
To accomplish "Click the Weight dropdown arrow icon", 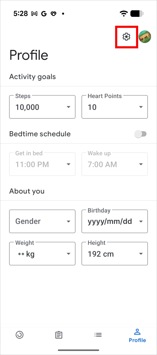I will 69,254.
